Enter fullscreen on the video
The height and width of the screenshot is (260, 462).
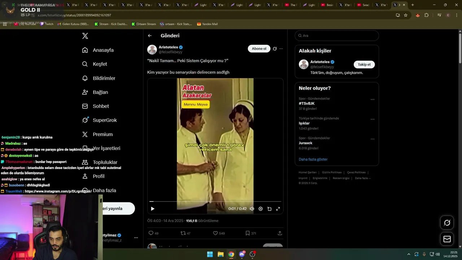[278, 209]
